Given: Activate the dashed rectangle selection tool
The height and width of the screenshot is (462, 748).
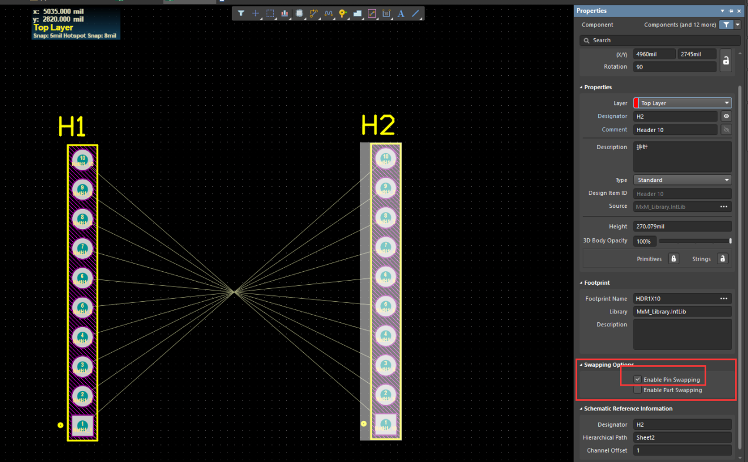Looking at the screenshot, I should click(x=270, y=13).
